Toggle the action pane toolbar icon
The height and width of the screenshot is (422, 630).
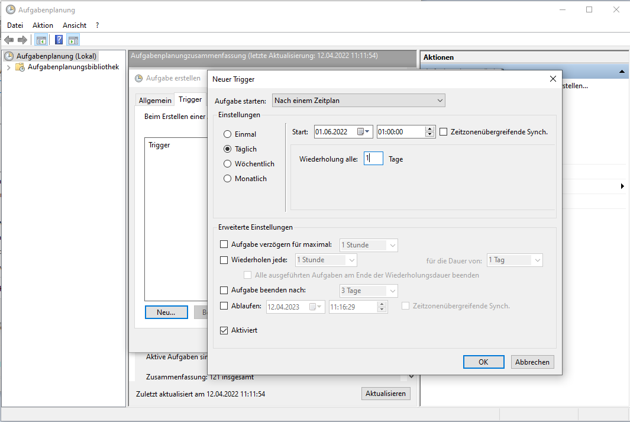73,40
